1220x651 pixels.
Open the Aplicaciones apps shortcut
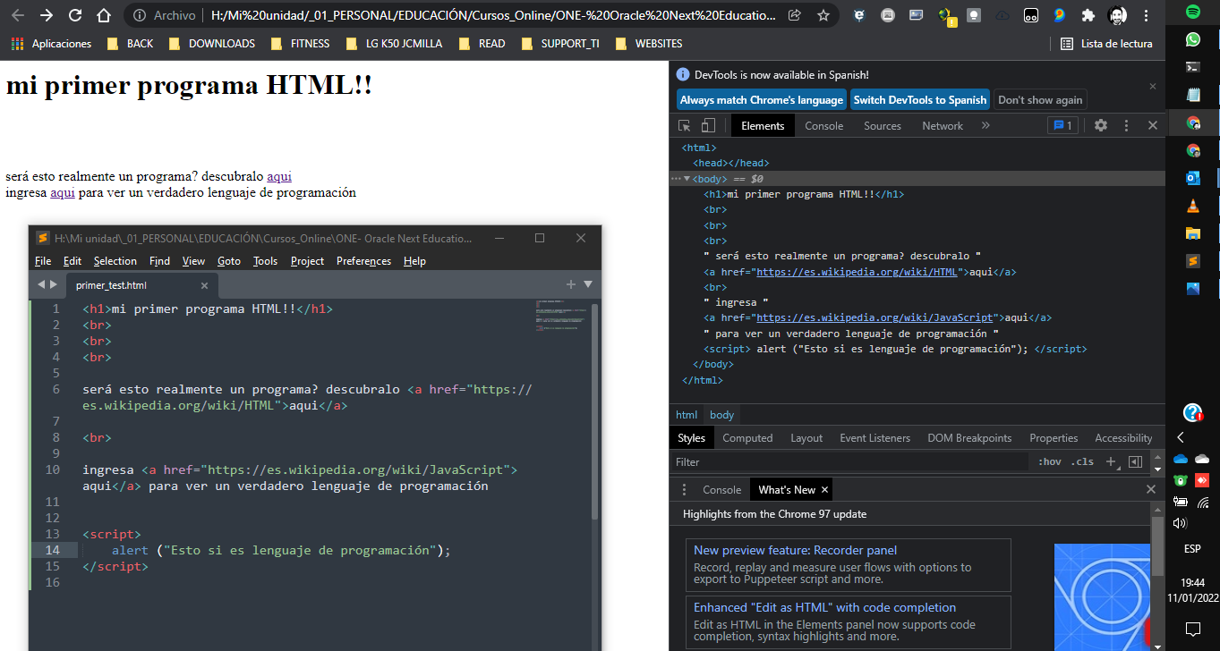pos(52,44)
